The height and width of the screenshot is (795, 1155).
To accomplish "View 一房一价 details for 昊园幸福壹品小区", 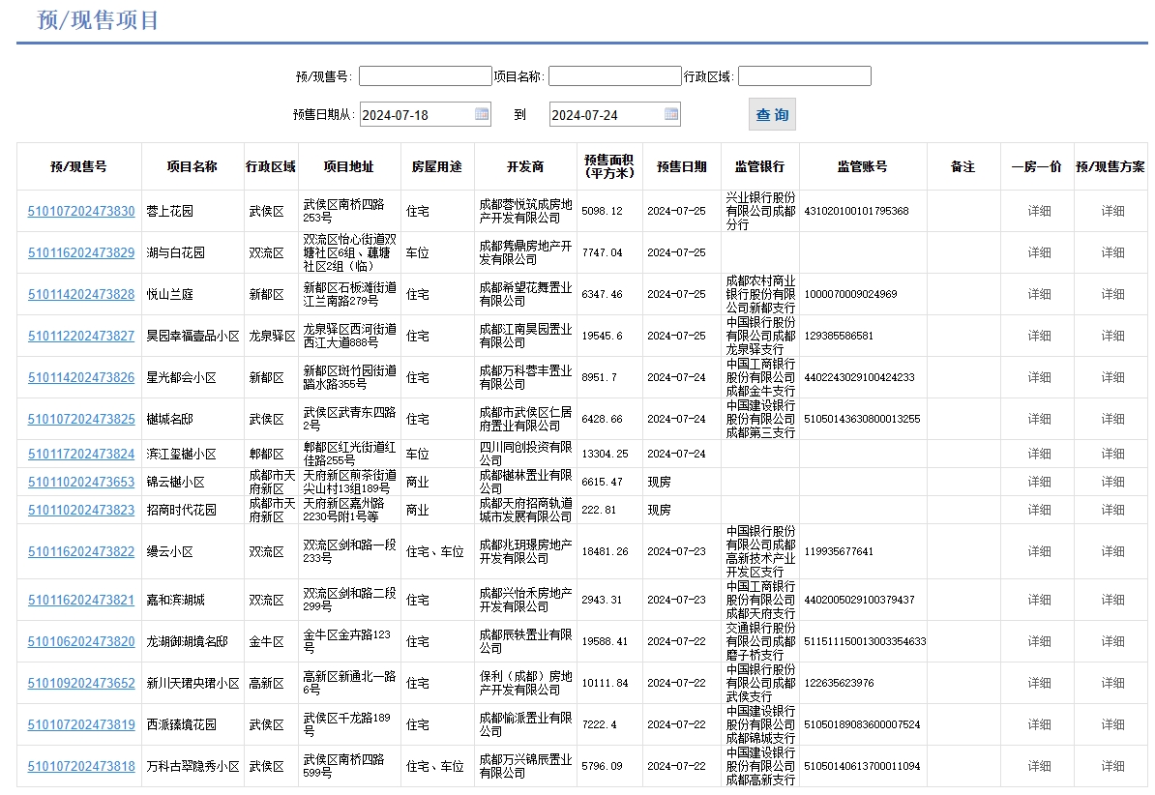I will pos(1039,336).
